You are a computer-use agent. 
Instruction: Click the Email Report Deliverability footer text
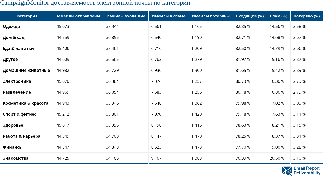[306, 171]
